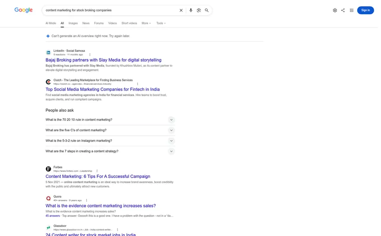Viewport: 381px width, 236px height.
Task: Open three-dot menu for Glassdoor result
Action: 117,230
